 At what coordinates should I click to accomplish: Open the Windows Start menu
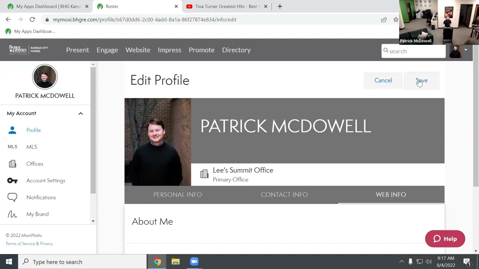click(x=9, y=262)
